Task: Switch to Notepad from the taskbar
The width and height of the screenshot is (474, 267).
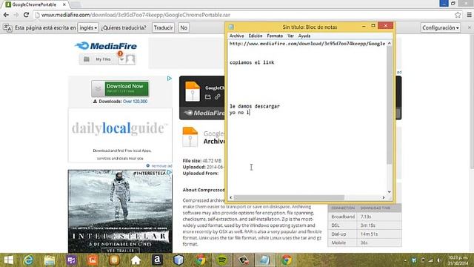Action: click(265, 260)
